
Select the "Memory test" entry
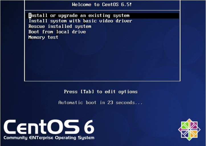[x=43, y=37]
